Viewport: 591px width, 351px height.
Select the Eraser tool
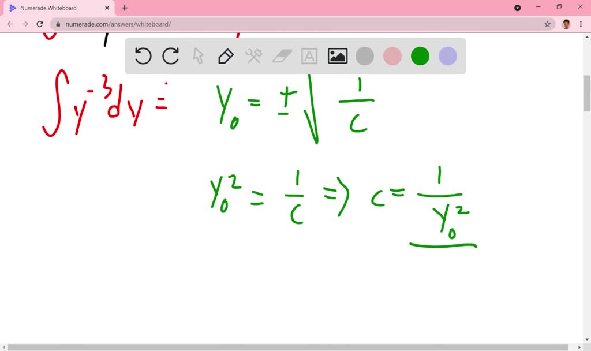[x=282, y=56]
